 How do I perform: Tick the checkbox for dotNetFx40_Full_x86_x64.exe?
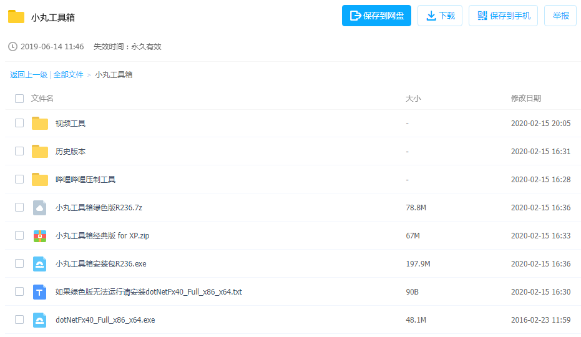(19, 320)
